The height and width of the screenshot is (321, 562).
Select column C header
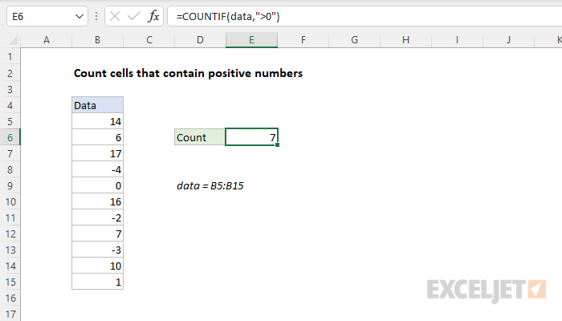[149, 40]
